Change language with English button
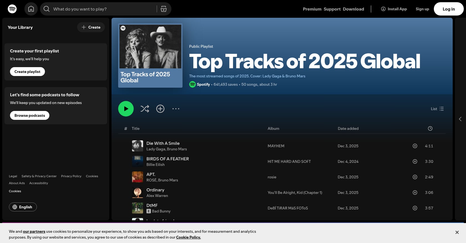The height and width of the screenshot is (243, 466). click(x=23, y=207)
